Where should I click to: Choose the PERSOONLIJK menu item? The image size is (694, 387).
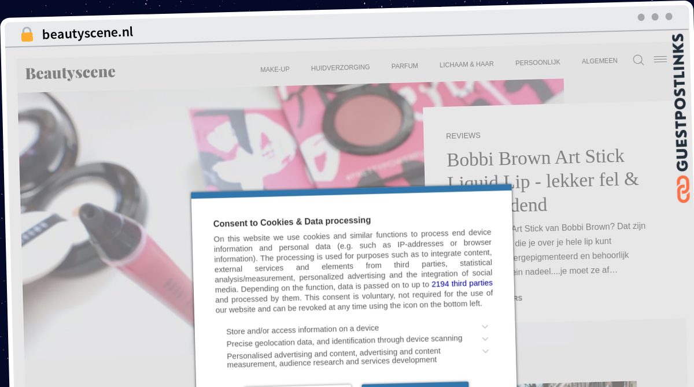point(538,62)
